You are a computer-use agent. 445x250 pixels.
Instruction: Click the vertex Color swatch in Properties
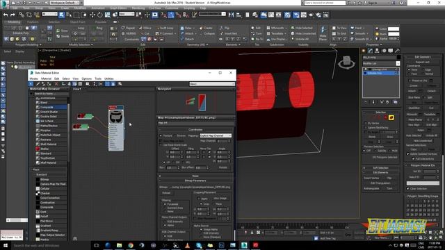tap(394, 29)
